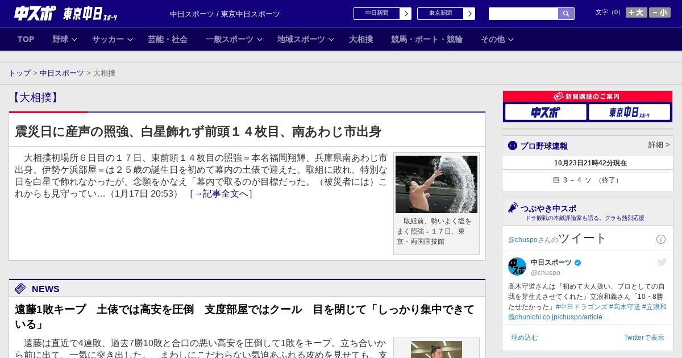Expand the 地域スポーツ menu
Image resolution: width=682 pixels, height=358 pixels.
(x=306, y=39)
